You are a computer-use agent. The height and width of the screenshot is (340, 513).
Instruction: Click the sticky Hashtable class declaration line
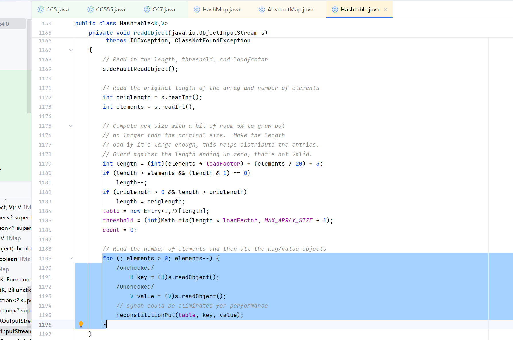(121, 23)
